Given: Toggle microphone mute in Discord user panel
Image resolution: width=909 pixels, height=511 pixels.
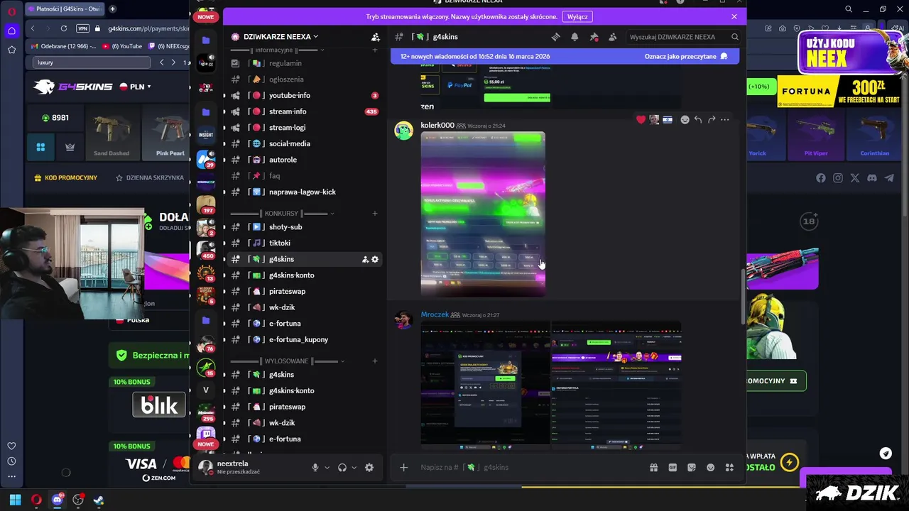Looking at the screenshot, I should click(315, 468).
